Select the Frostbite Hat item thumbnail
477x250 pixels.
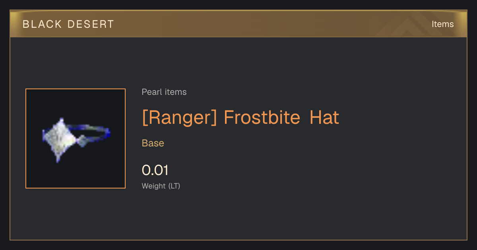point(76,138)
